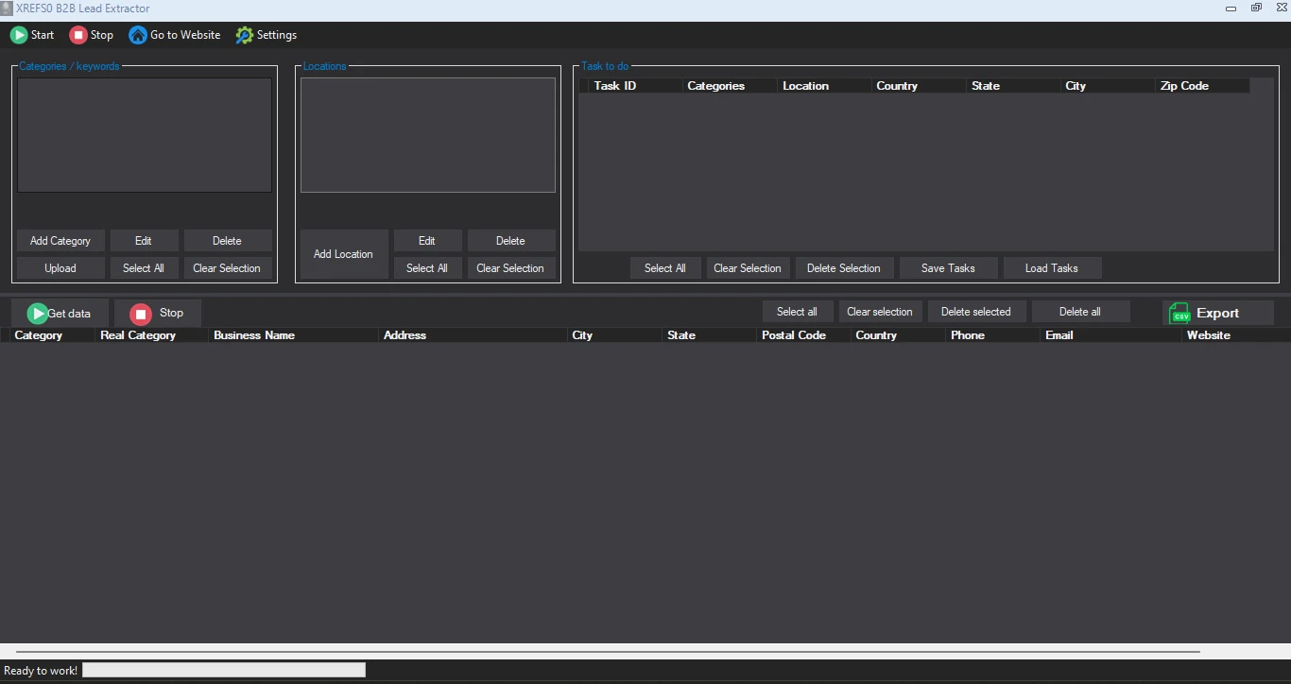Click the green Start play icon in toolbar

[x=19, y=35]
